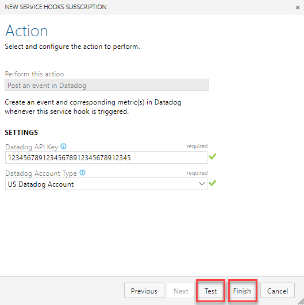Click the Perform this action label
This screenshot has height=305, width=304.
34,74
